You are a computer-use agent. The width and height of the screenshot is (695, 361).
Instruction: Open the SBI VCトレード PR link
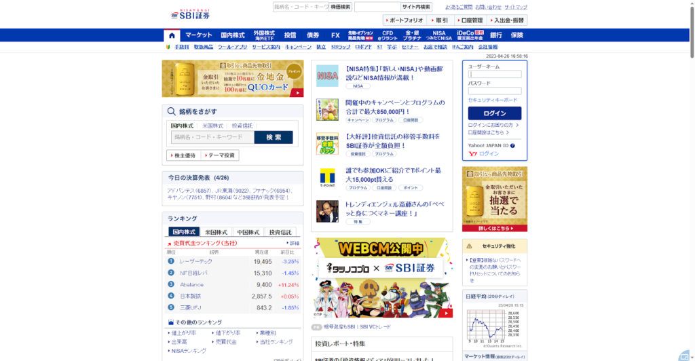[357, 327]
